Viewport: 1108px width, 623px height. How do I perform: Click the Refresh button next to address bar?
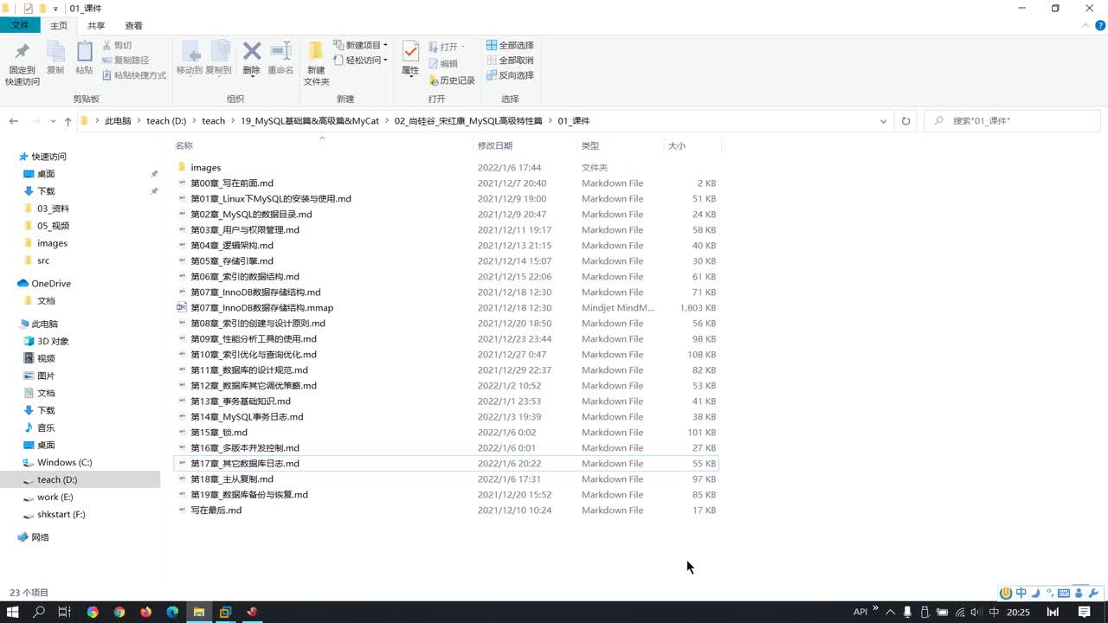[905, 121]
